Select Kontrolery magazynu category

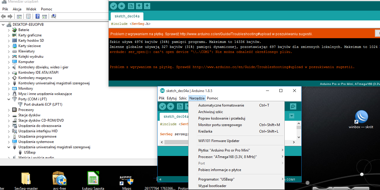click(x=35, y=78)
